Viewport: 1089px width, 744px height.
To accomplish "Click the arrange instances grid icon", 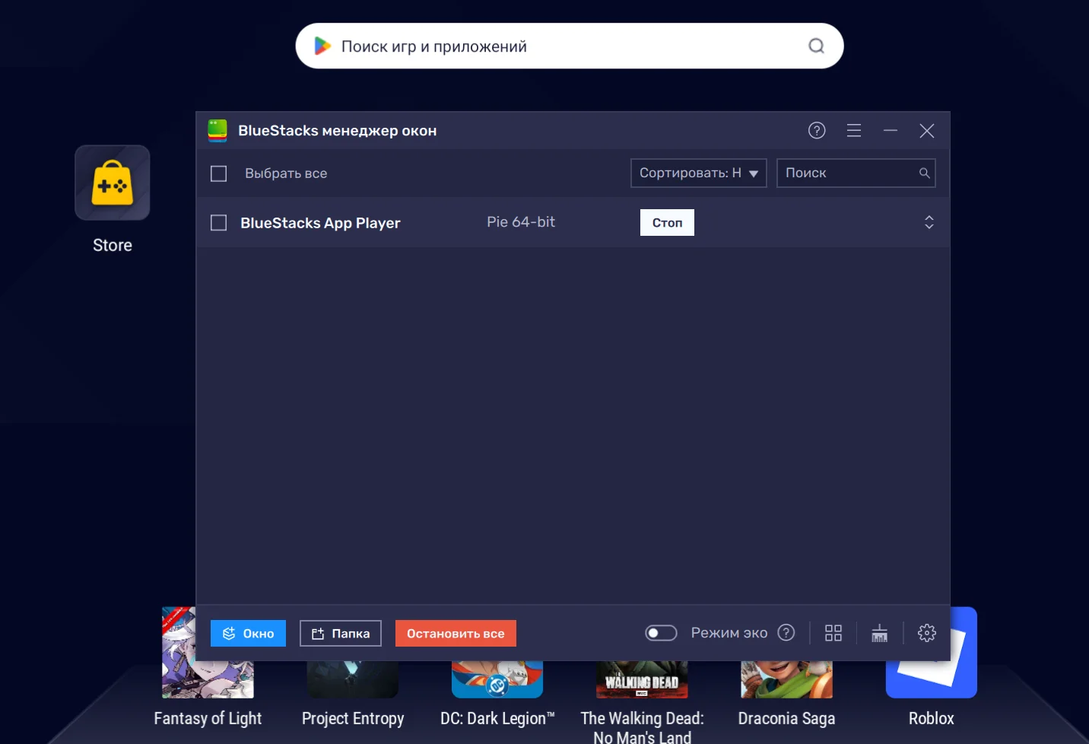I will (x=833, y=633).
